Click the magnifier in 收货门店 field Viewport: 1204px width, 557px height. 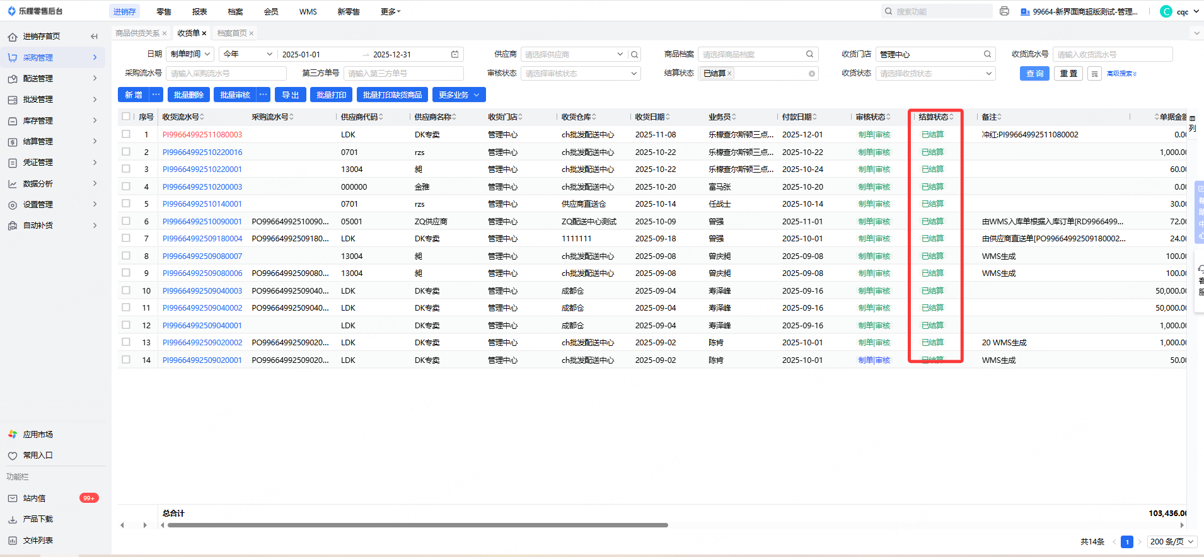click(987, 54)
